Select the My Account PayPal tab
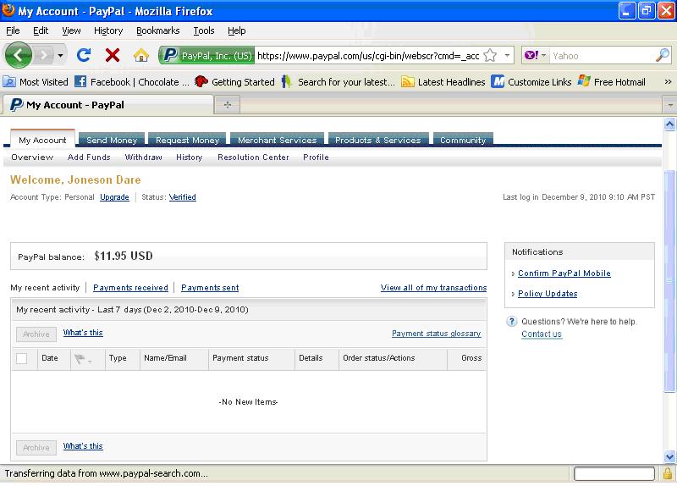Screen dimensions: 677x486 tap(43, 140)
